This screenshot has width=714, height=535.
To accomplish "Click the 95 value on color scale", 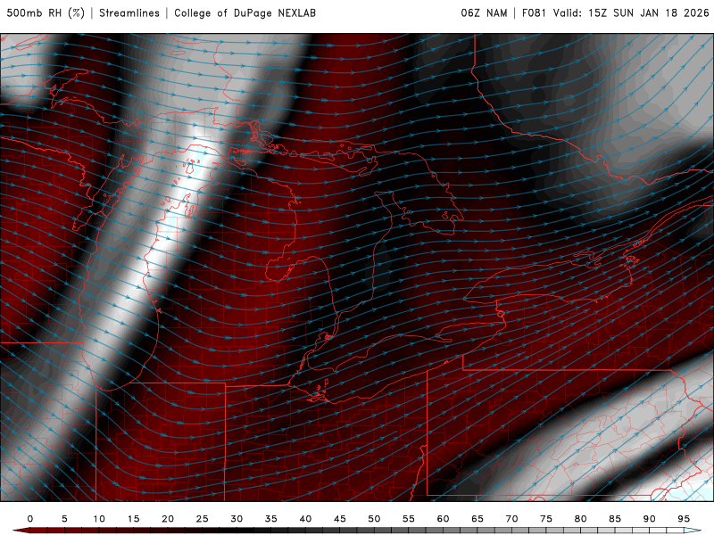I will 684,519.
